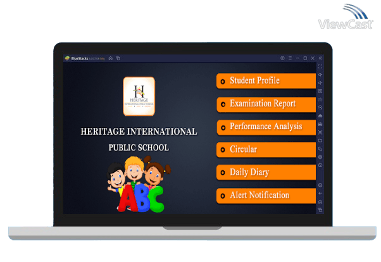Maximize the BlueStacks window
Screen dimensions: 381x262
pos(305,58)
